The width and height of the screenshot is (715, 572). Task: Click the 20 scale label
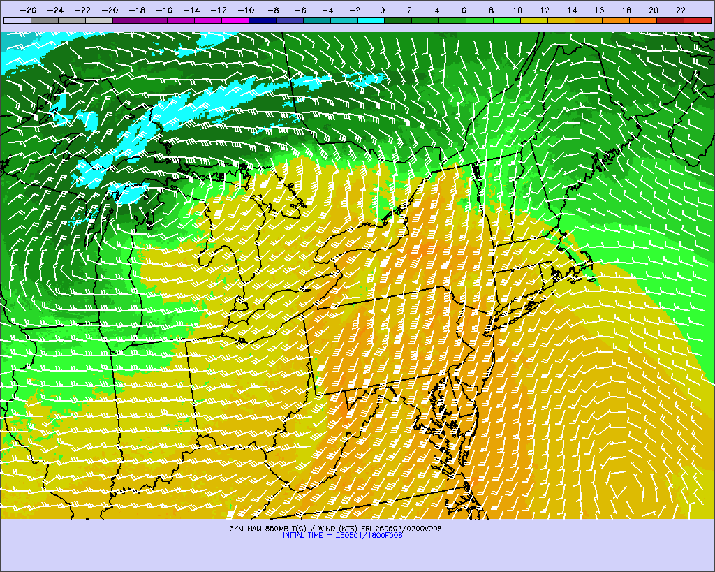coord(654,10)
